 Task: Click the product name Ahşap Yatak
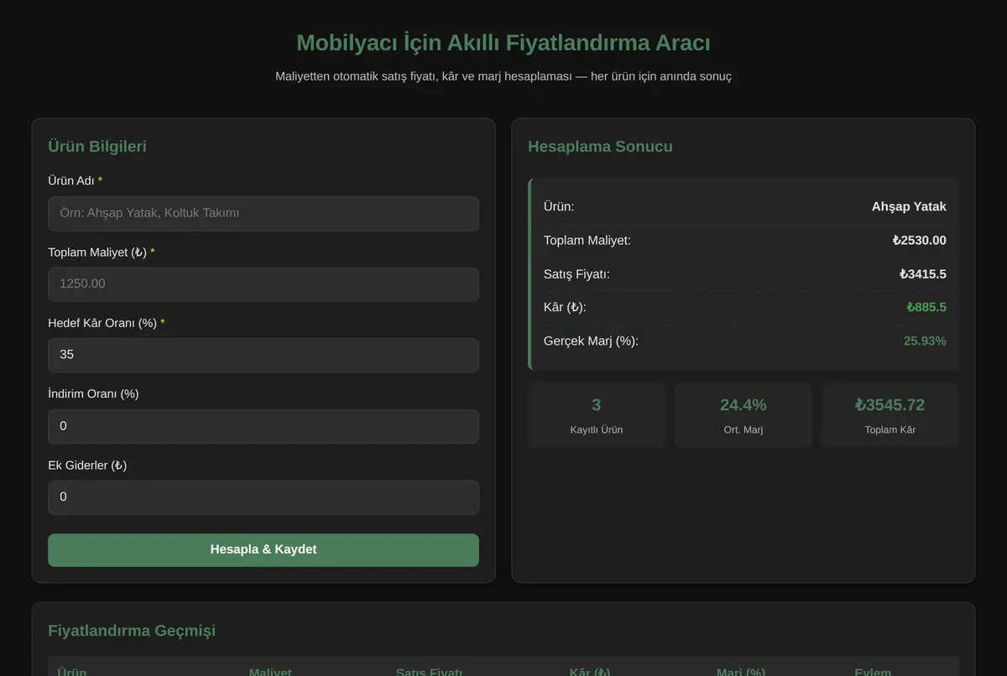click(909, 206)
